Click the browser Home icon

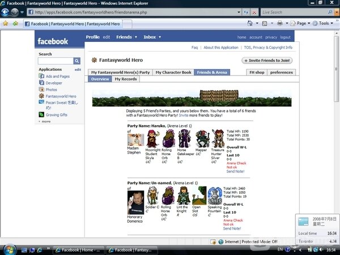[250, 24]
